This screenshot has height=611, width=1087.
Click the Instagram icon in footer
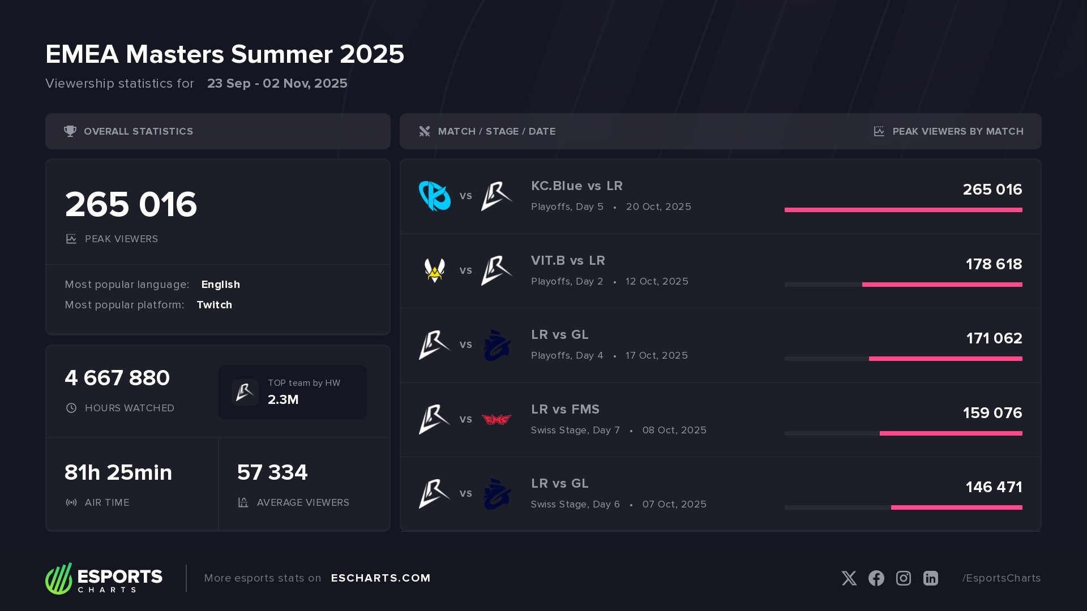pos(904,578)
